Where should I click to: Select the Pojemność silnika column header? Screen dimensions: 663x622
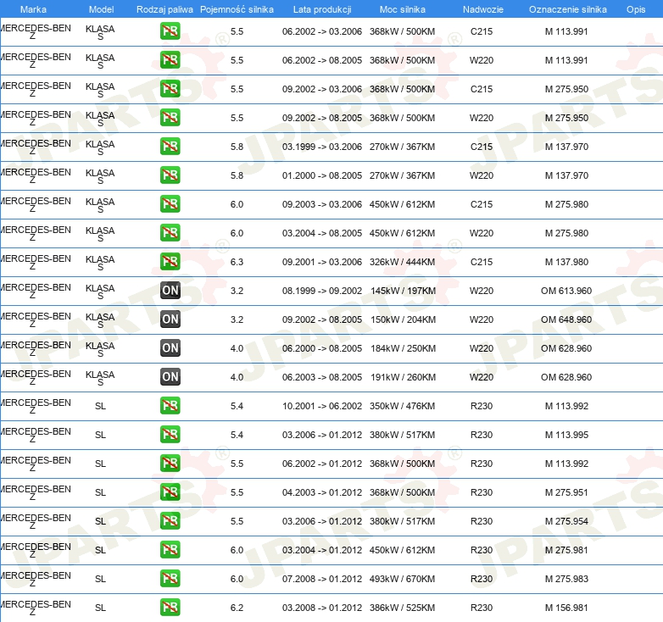[x=237, y=8]
